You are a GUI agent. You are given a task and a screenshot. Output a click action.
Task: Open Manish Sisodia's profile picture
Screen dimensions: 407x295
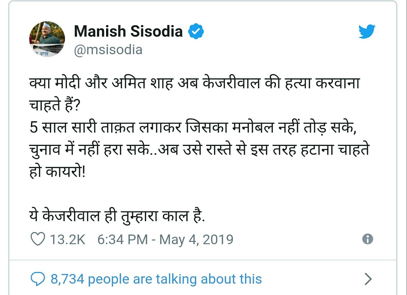(47, 39)
